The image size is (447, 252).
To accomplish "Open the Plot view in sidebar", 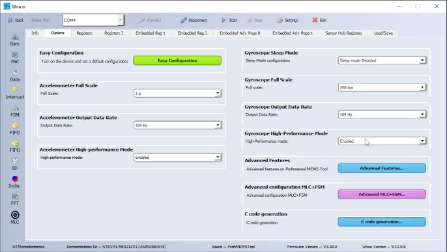I will tap(15, 57).
